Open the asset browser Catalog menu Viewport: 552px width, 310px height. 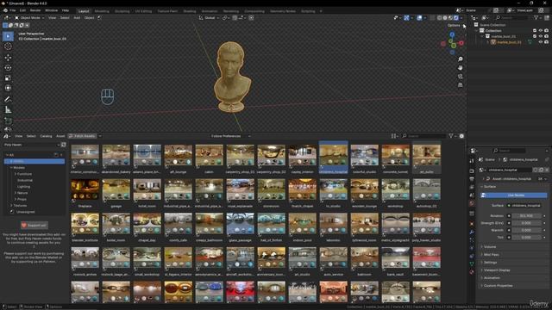pyautogui.click(x=46, y=136)
